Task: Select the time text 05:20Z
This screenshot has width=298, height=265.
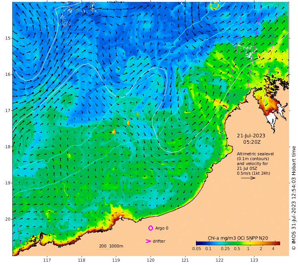Action: point(252,142)
